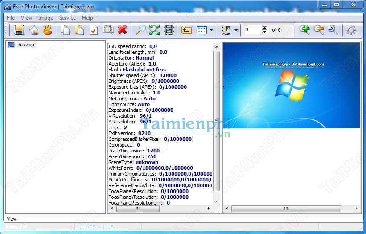Click the magnifying glass search icon

point(140,30)
